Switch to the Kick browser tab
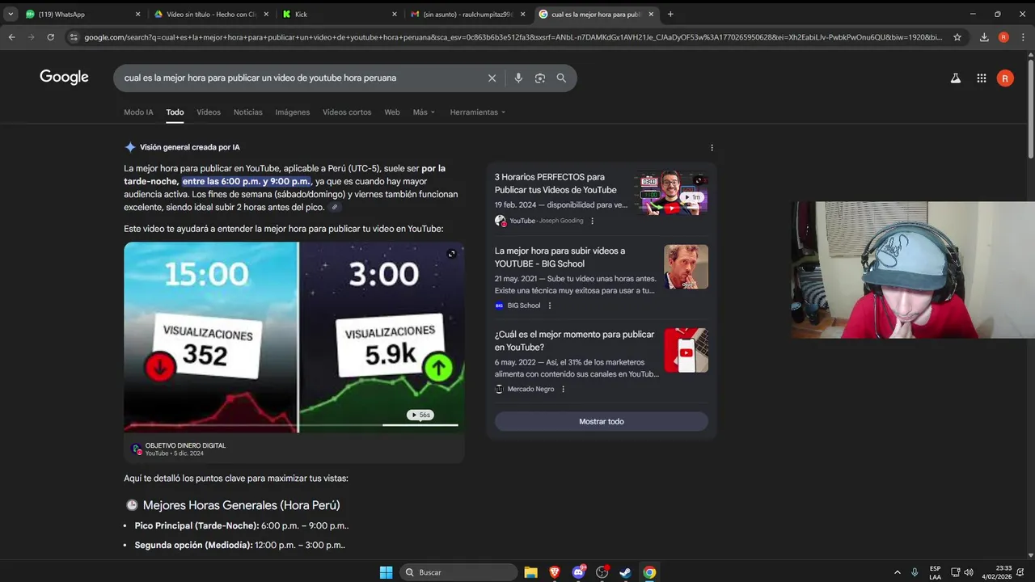Image resolution: width=1035 pixels, height=582 pixels. 340,14
